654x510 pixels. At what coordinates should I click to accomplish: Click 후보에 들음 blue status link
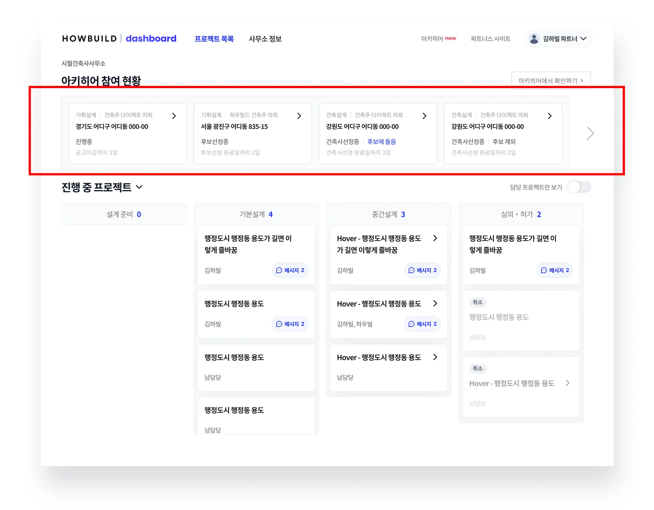tap(381, 141)
